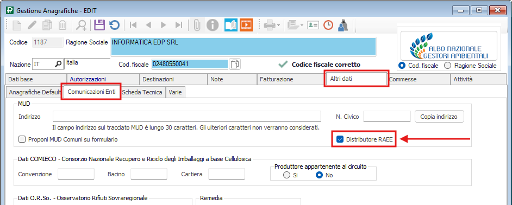This screenshot has width=512, height=205.
Task: Click the Copia indirizzo button
Action: 439,117
